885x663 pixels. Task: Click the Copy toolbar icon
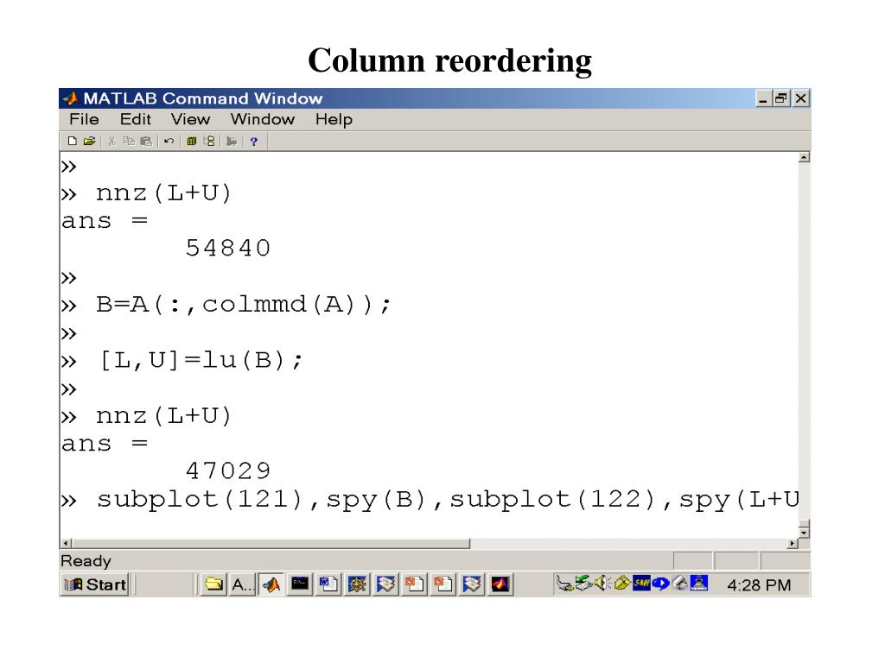pyautogui.click(x=129, y=141)
